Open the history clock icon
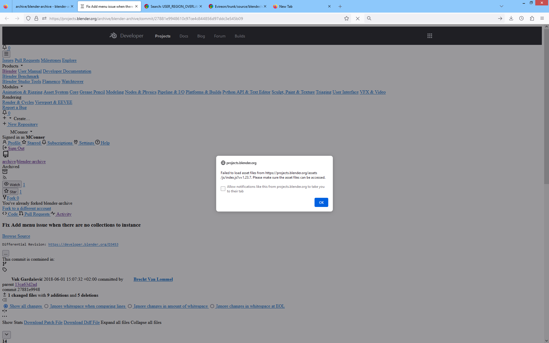 [522, 18]
